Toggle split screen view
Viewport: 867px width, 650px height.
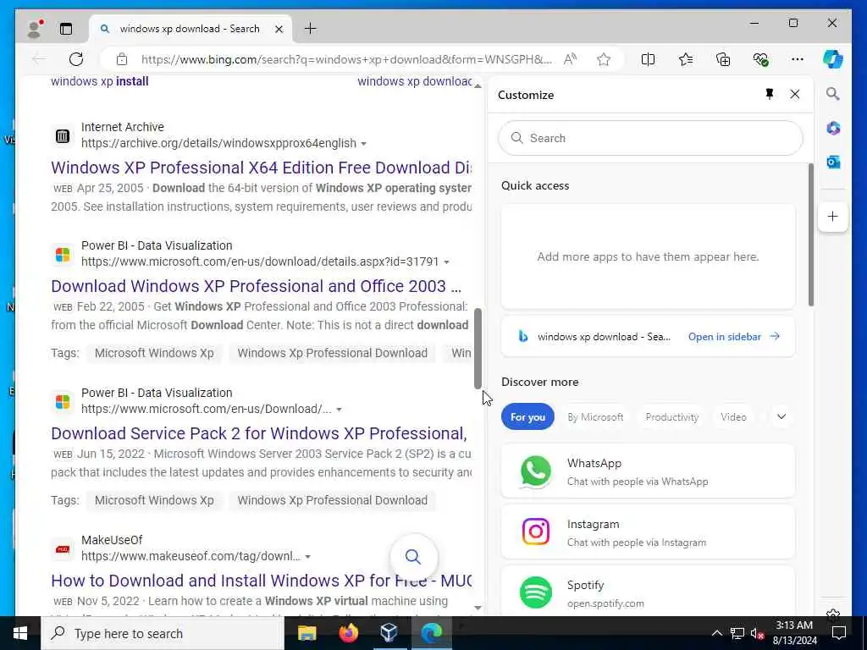648,59
